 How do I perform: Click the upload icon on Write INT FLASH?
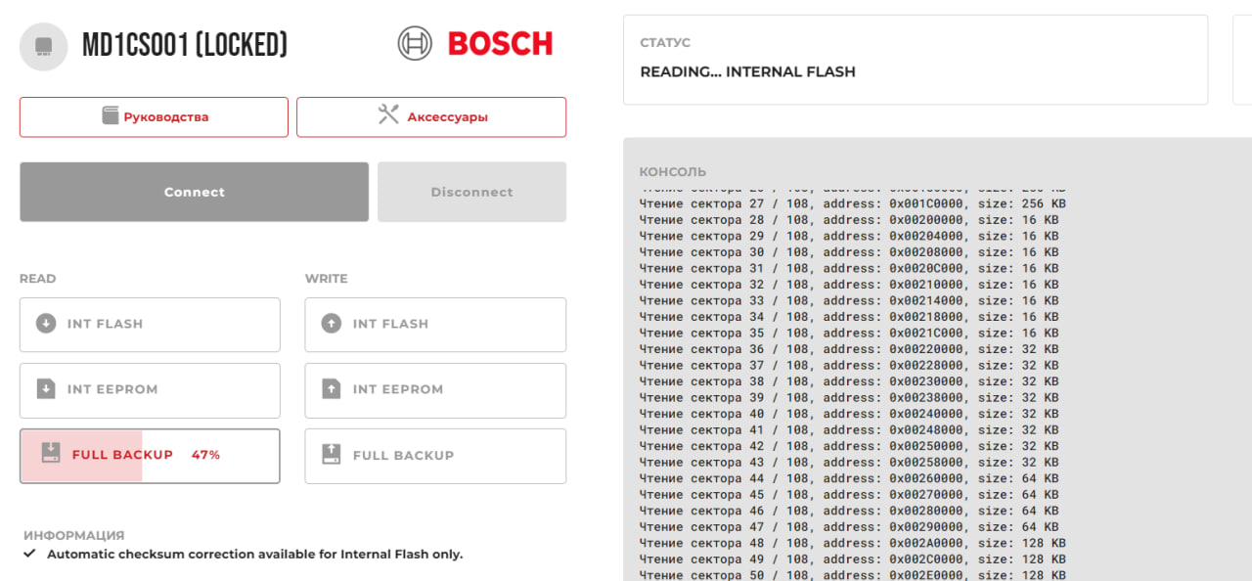[332, 324]
